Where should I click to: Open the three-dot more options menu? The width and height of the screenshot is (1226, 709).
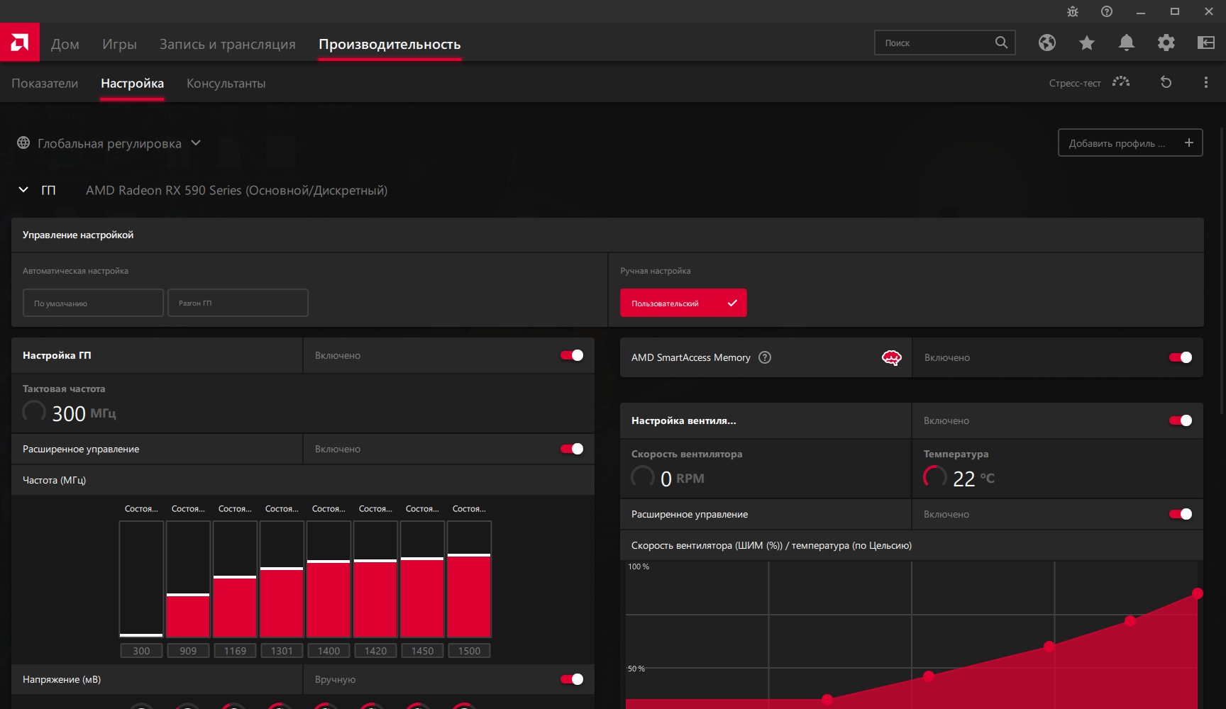(x=1206, y=82)
